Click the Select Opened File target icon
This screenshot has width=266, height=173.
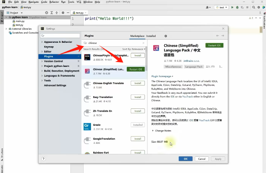pyautogui.click(x=47, y=13)
